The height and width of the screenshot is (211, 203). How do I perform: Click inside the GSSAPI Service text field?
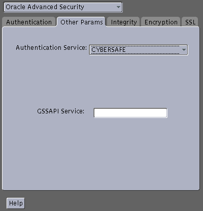coord(130,113)
